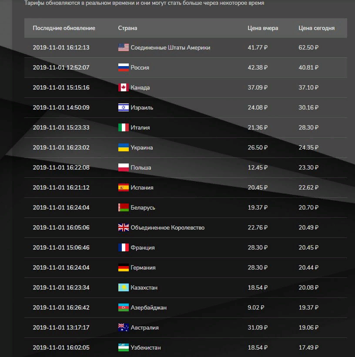Sort by Цена сегодня column header
This screenshot has height=357, width=355.
316,28
